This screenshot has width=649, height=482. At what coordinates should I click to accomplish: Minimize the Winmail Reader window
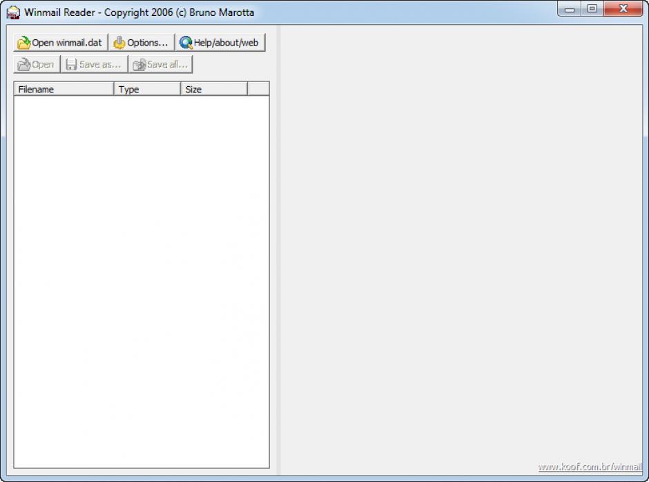570,10
